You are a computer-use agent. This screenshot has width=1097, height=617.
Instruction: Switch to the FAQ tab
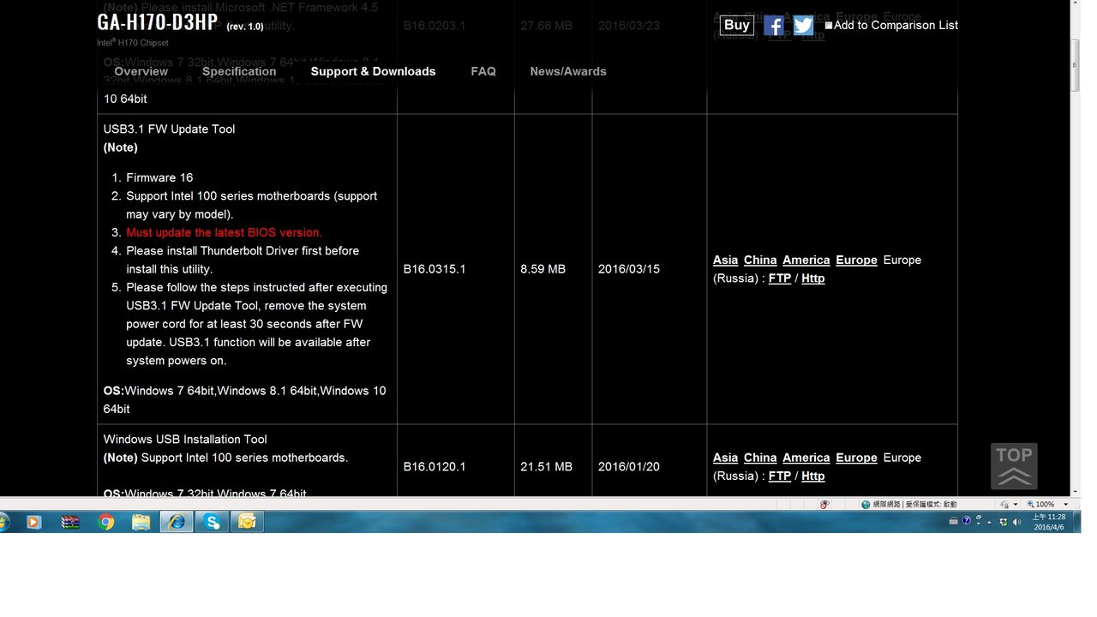point(483,71)
